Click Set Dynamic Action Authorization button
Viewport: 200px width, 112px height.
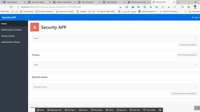tap(184, 93)
